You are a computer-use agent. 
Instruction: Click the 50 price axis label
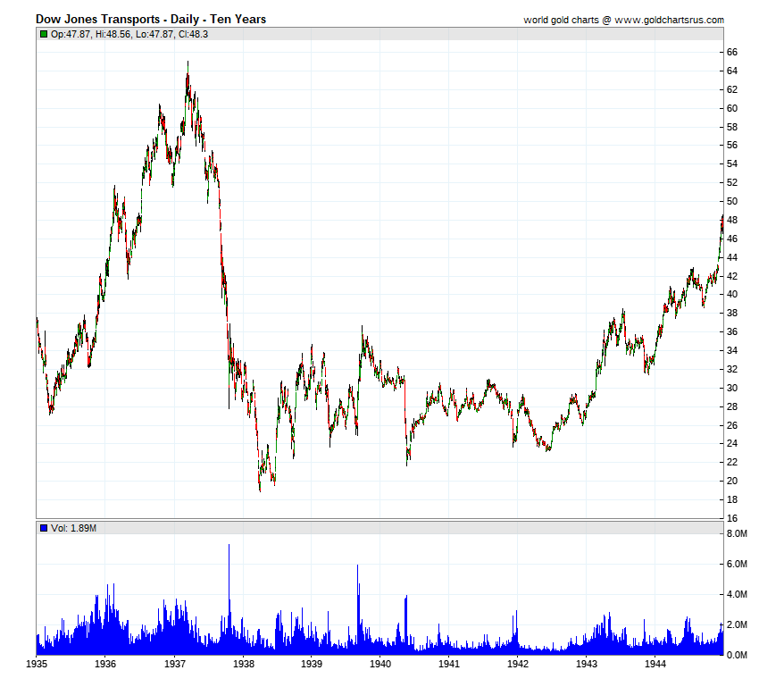point(732,201)
